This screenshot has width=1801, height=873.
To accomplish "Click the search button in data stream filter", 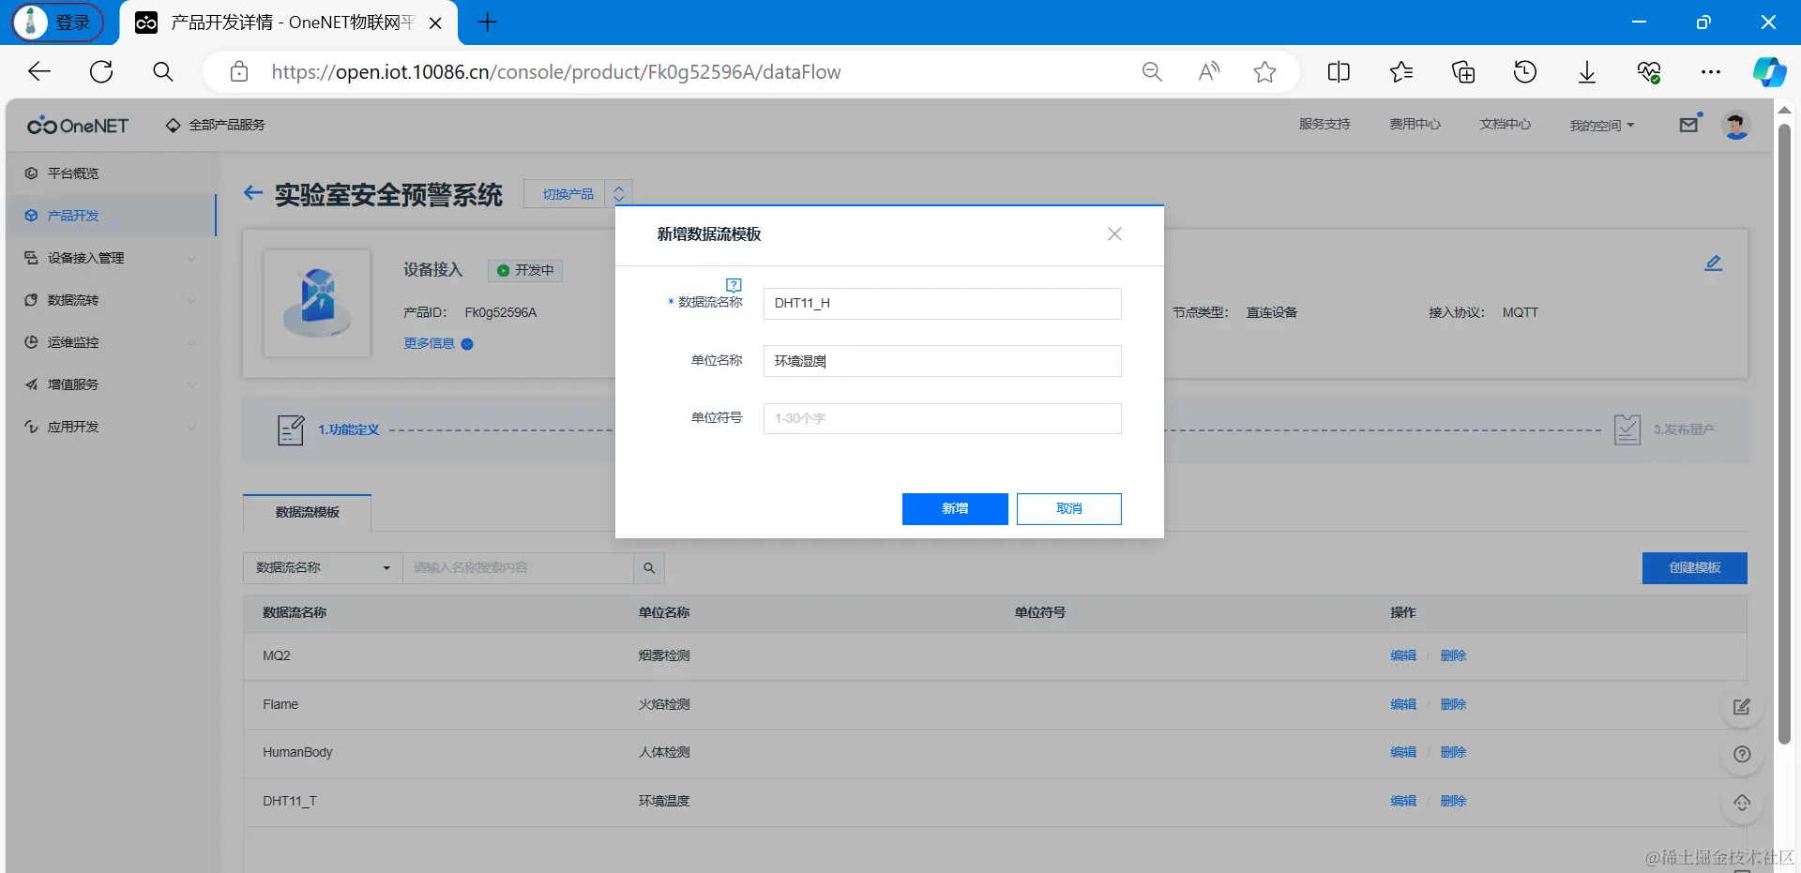I will point(649,568).
